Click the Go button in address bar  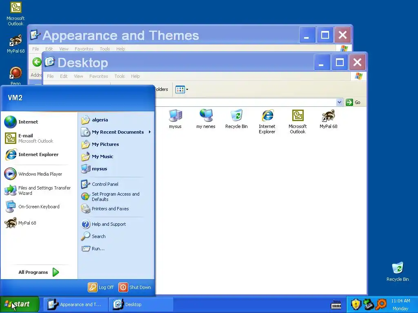[353, 102]
